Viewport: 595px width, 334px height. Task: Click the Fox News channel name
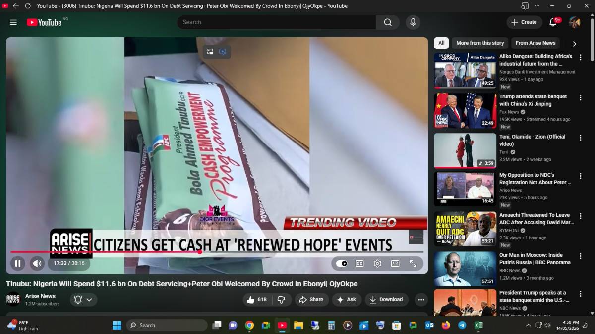coord(509,112)
